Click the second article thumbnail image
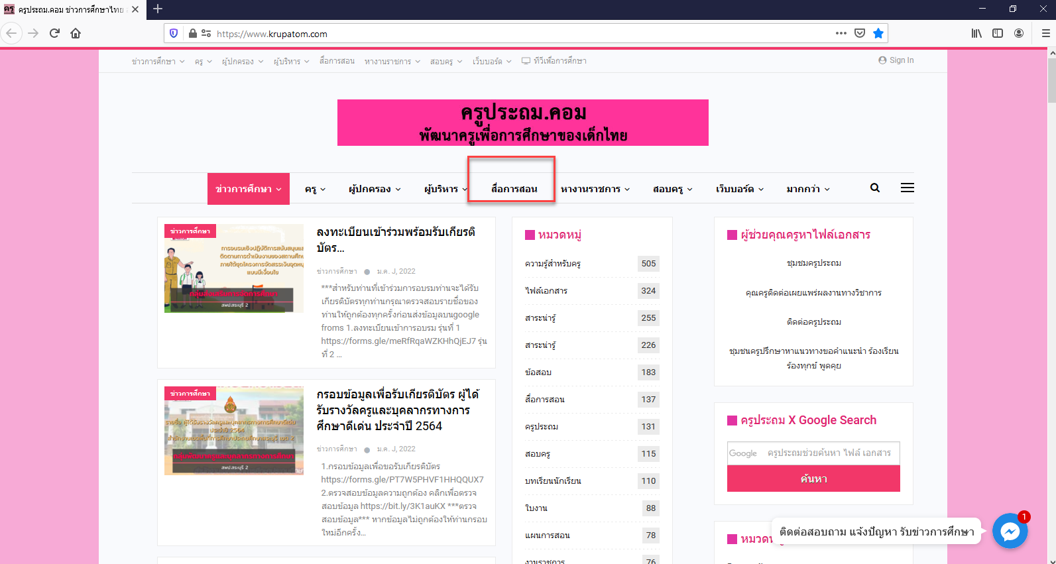Screen dimensions: 1056x564 click(234, 431)
